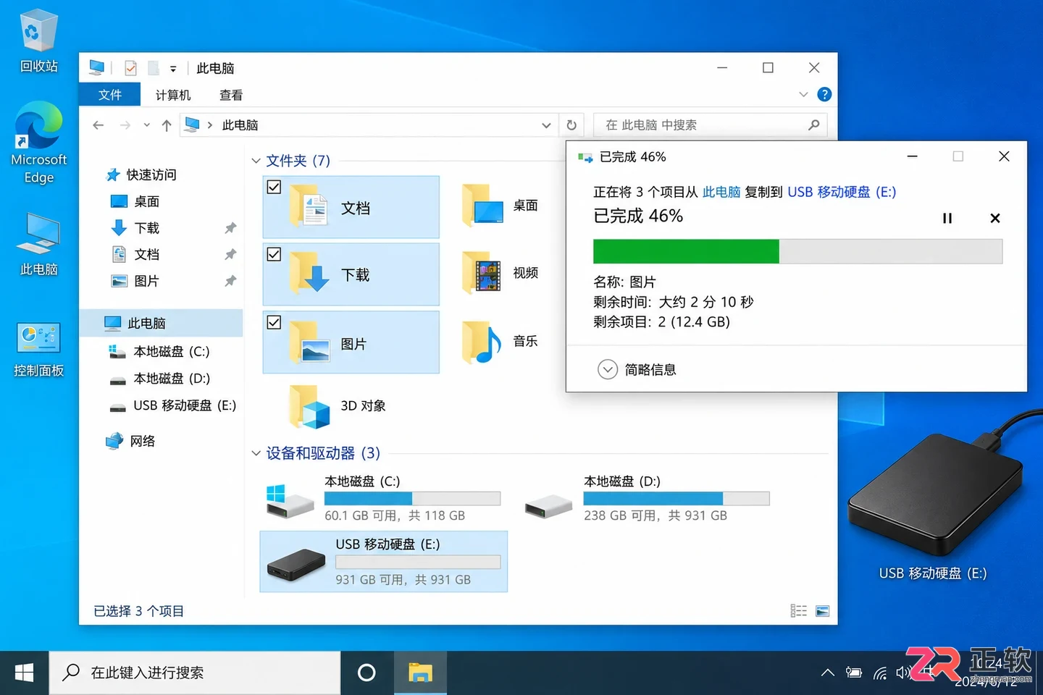
Task: Open 本地磁盘 (D:) in the navigation pane
Action: 159,378
